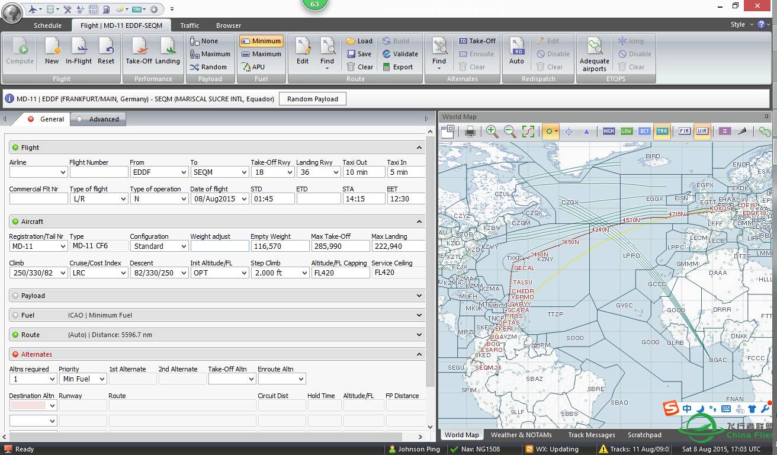Screen dimensions: 777x455
Task: Open ETOPS Adequate airports
Action: (595, 54)
